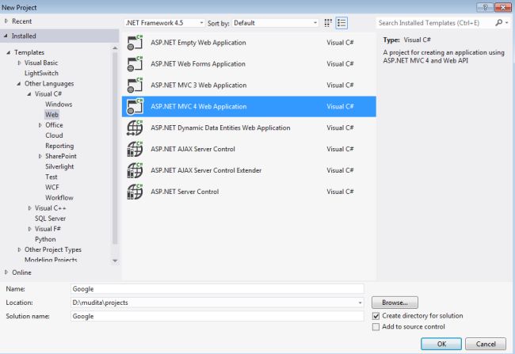Viewport: 515px width, 354px height.
Task: Click the Dynamic Data Entities Web Application icon
Action: point(135,128)
